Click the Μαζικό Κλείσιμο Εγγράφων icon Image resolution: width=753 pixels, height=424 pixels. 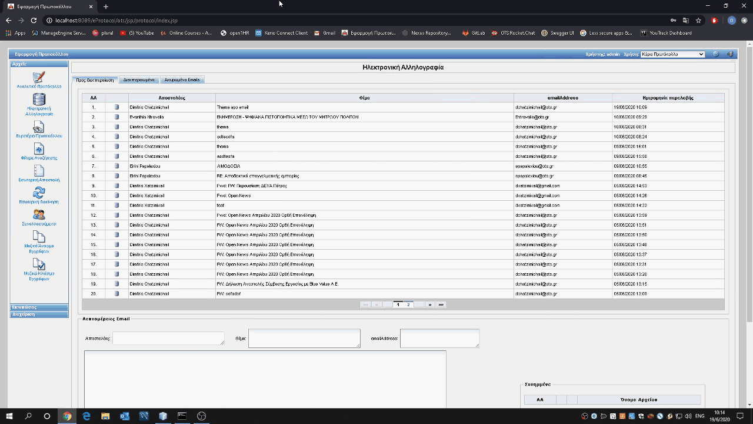39,265
